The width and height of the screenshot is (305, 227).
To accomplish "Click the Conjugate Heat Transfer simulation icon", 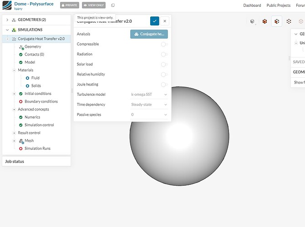I will click(14, 39).
